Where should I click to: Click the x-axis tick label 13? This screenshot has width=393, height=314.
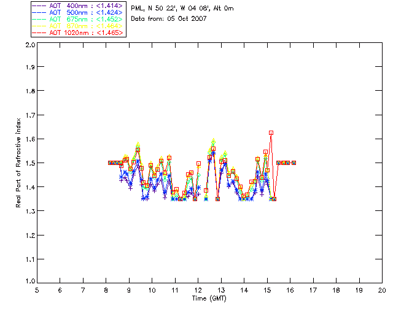tap(221, 290)
